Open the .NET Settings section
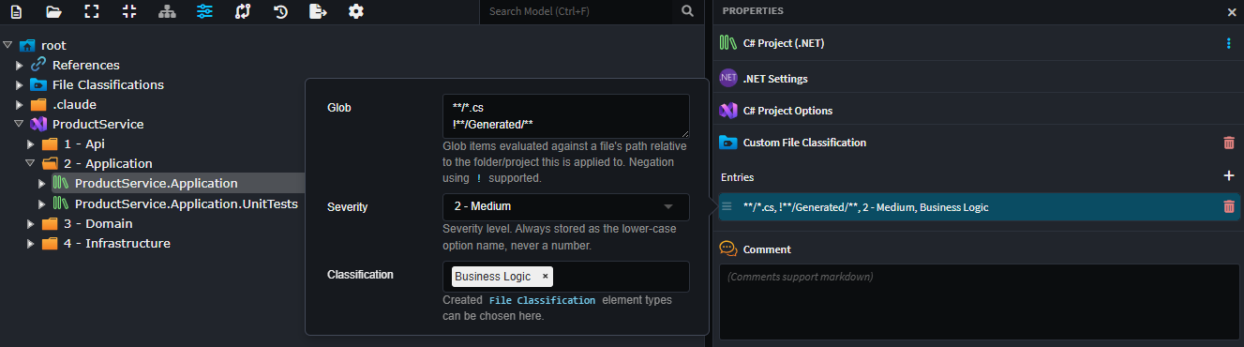 coord(774,79)
